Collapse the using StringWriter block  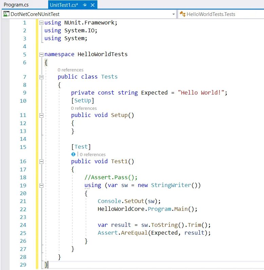coord(41,185)
